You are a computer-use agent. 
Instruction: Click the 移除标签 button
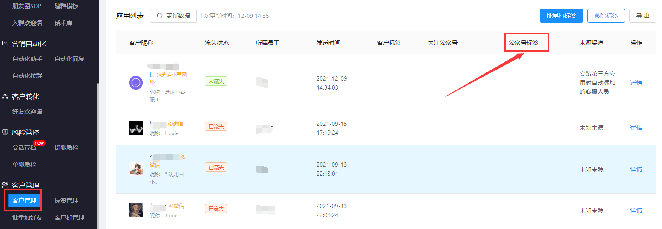coord(606,16)
